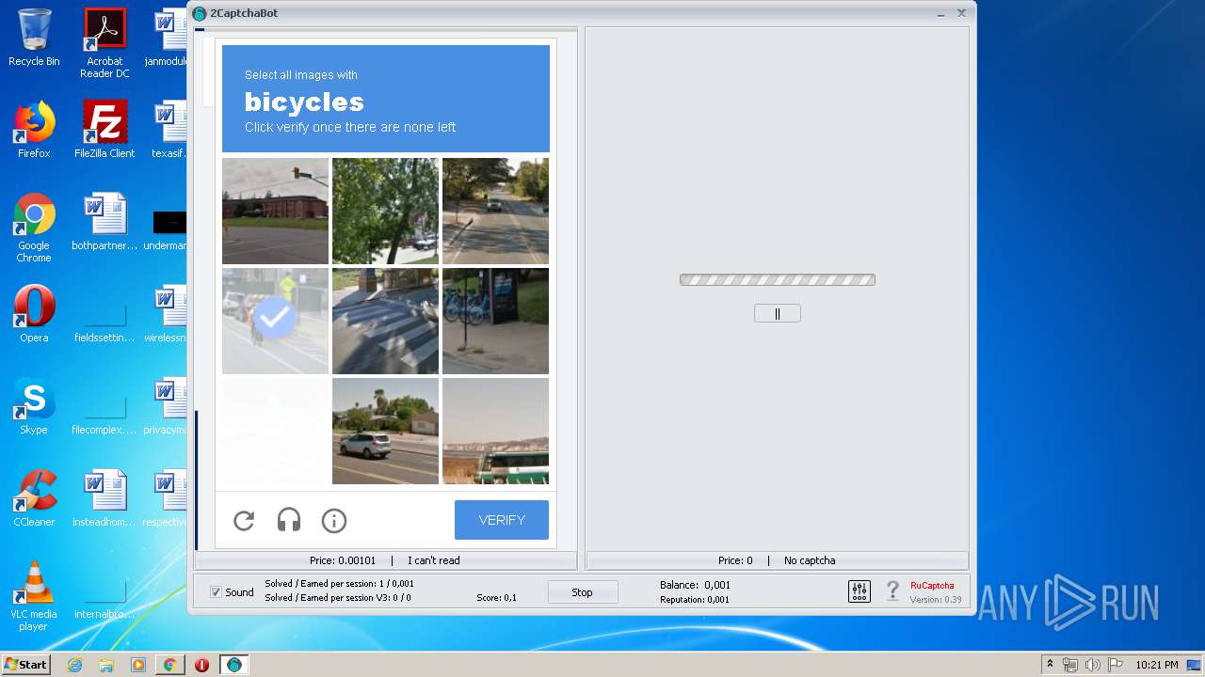Click the question mark help icon

892,591
